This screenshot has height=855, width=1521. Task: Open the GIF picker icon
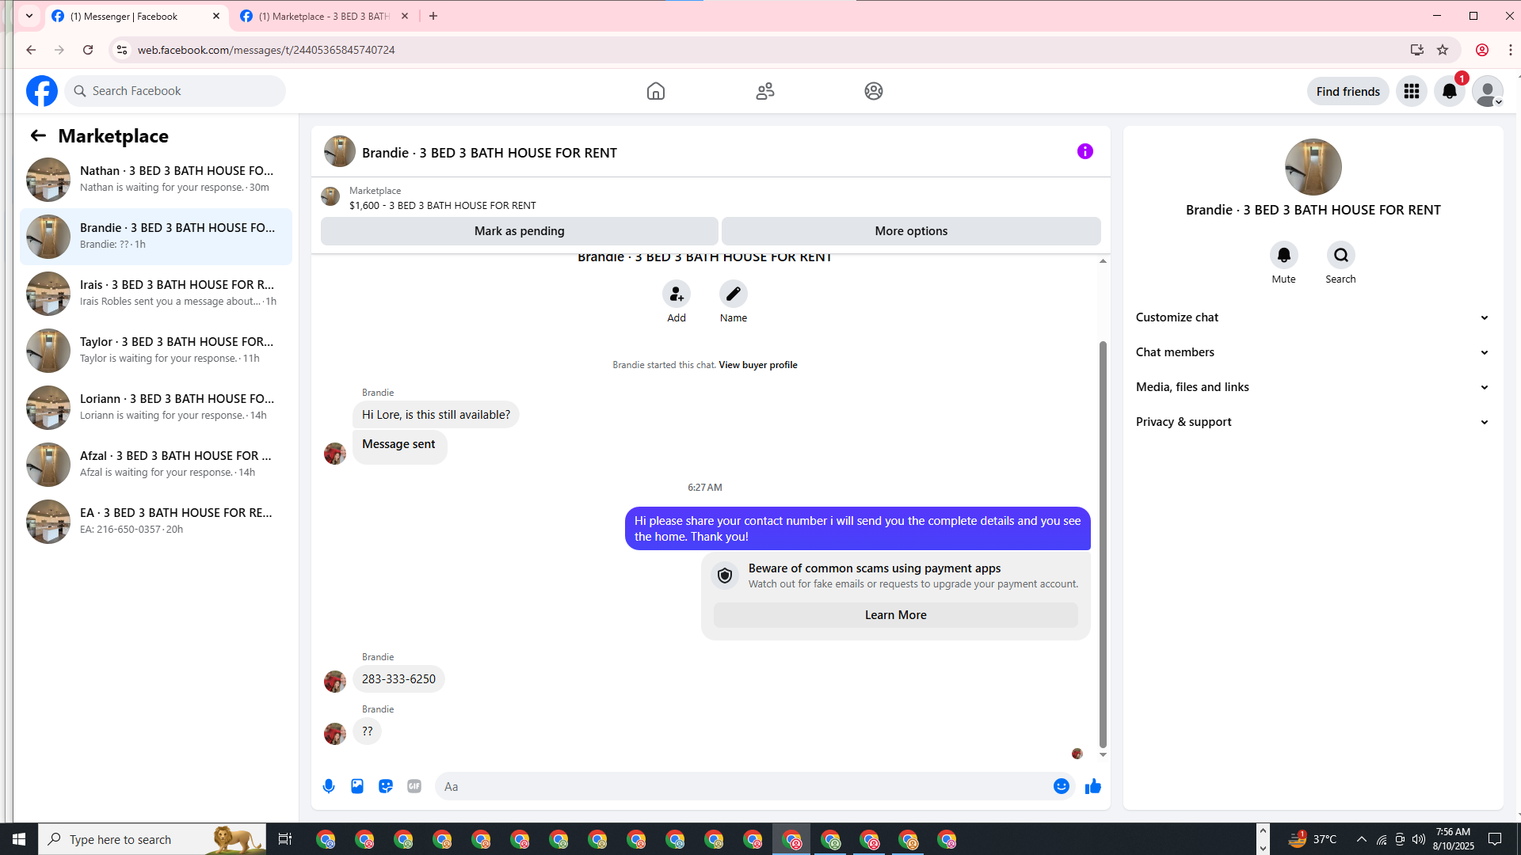[414, 786]
